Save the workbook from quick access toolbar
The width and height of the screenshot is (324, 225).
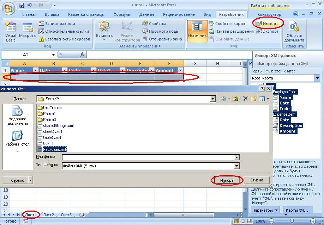(22, 5)
